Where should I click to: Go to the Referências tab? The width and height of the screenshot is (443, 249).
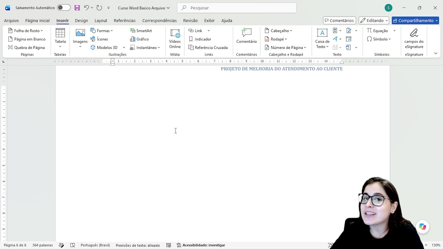click(x=125, y=20)
